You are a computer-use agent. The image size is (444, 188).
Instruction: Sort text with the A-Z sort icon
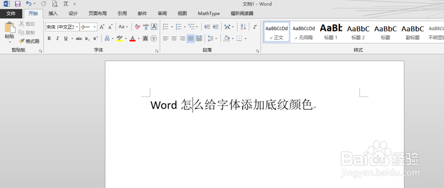(243, 27)
